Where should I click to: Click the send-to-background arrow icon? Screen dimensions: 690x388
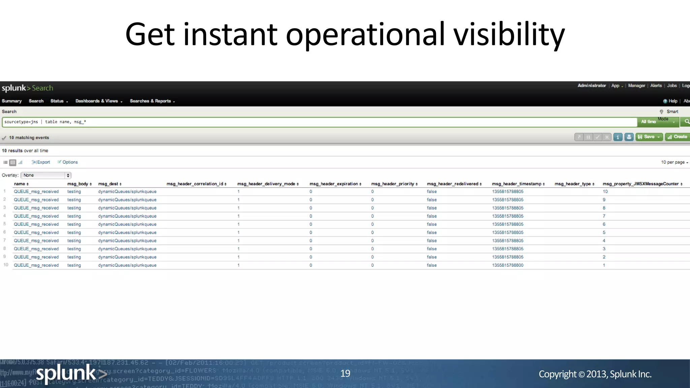point(579,137)
